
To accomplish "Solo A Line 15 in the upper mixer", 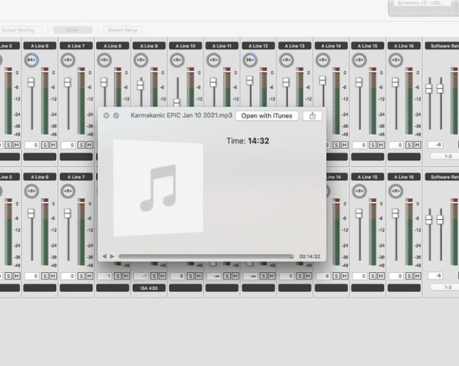I will tap(373, 145).
